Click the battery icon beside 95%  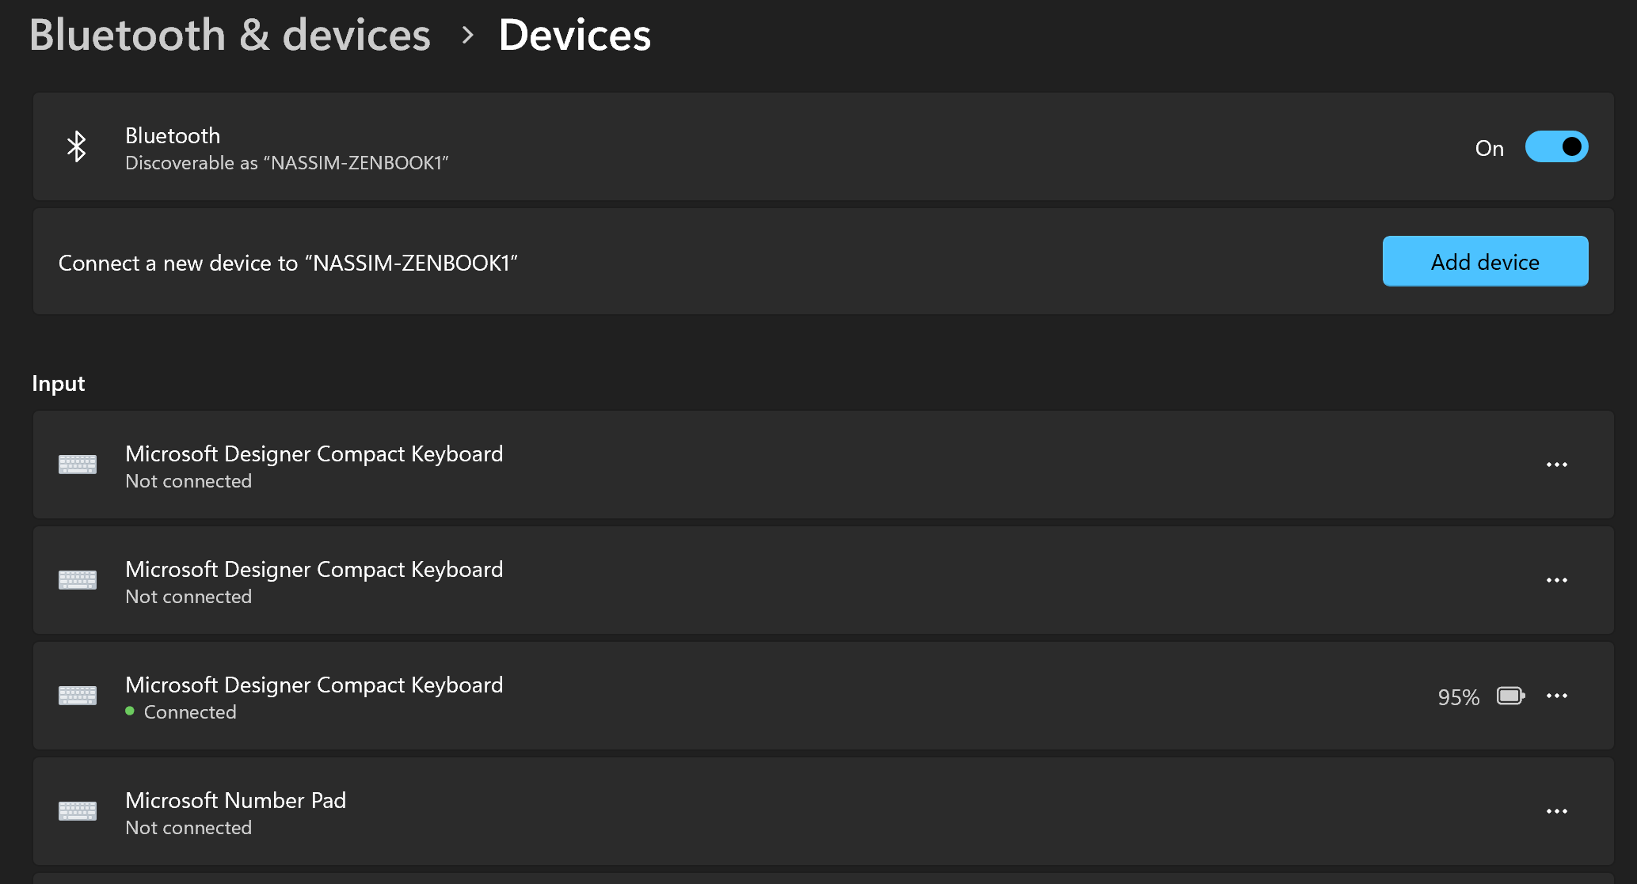click(1510, 696)
